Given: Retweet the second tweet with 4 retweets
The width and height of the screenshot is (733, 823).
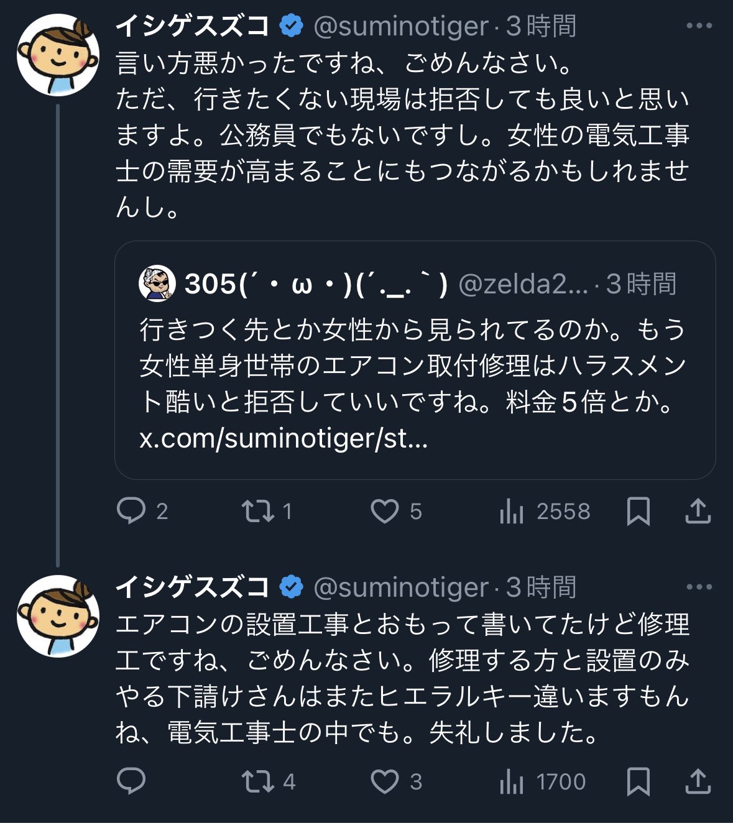Looking at the screenshot, I should [x=257, y=781].
